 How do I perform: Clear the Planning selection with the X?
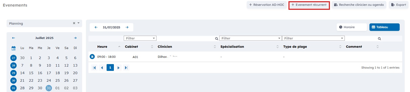click(74, 23)
